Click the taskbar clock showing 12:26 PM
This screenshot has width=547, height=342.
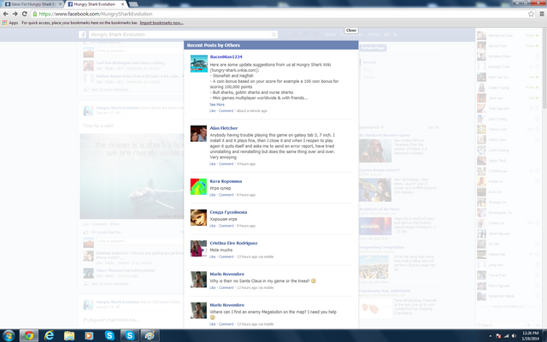point(530,336)
